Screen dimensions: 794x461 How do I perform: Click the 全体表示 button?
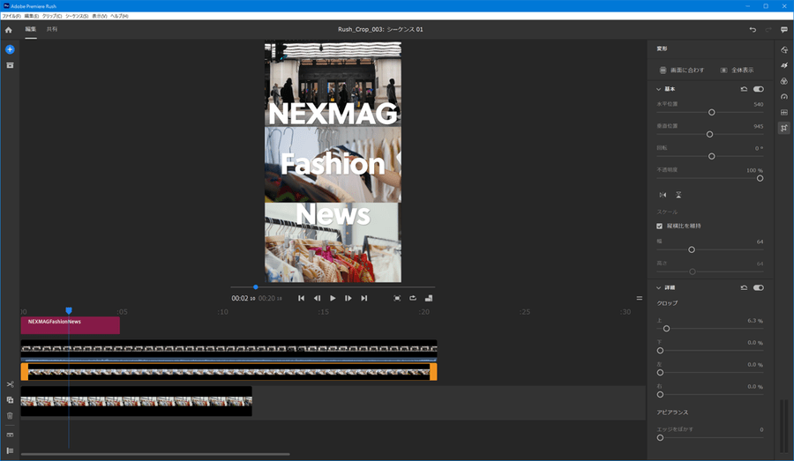coord(738,71)
